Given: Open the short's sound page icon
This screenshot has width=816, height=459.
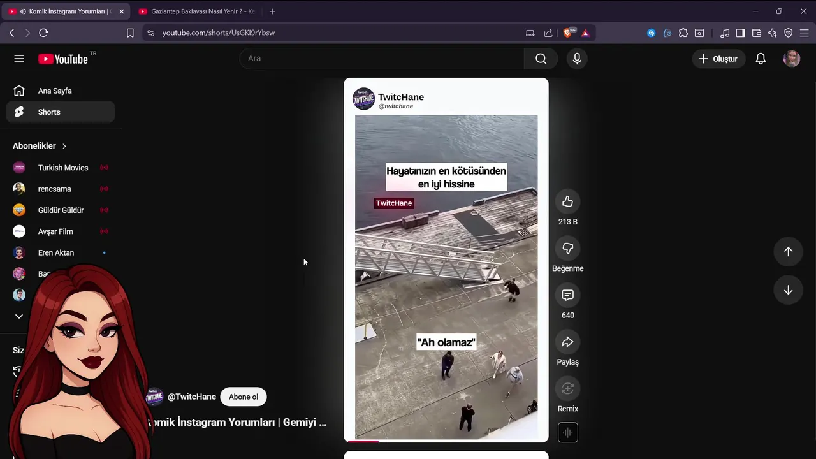Looking at the screenshot, I should (x=567, y=432).
